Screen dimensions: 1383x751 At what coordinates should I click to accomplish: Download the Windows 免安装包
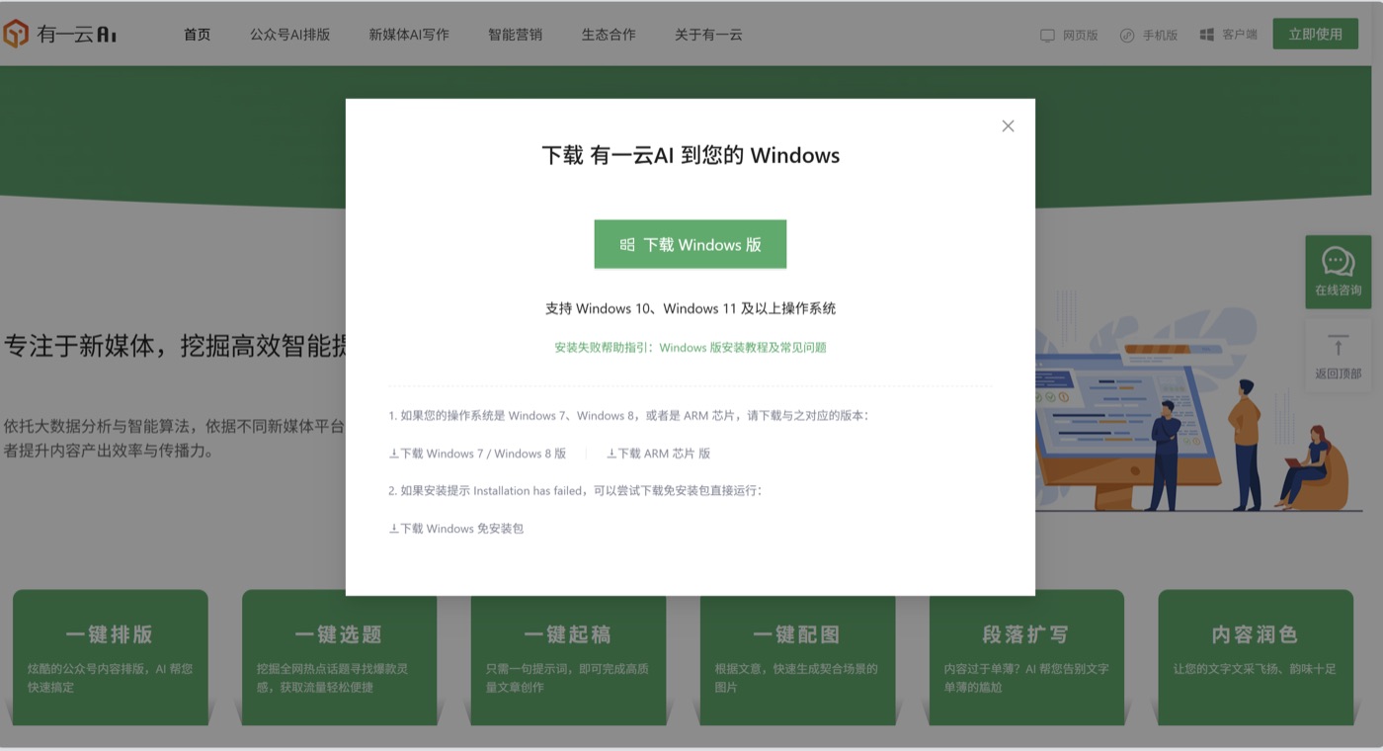coord(455,529)
